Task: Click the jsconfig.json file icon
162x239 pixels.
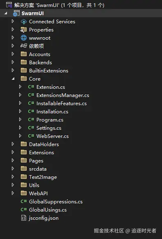Action: (x=24, y=218)
